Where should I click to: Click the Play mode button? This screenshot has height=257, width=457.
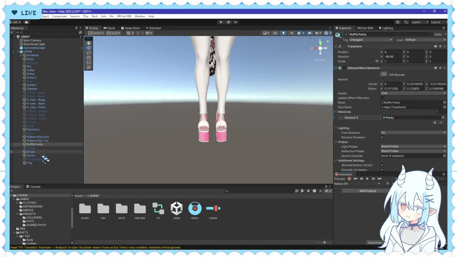221,22
